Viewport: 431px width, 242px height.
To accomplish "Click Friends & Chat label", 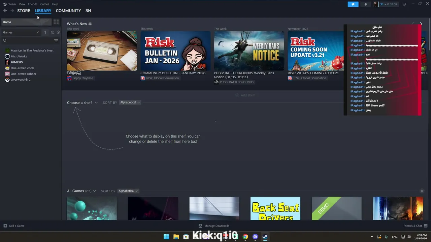I will pyautogui.click(x=412, y=226).
